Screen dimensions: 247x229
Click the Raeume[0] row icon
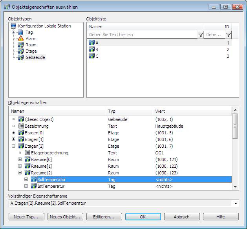tap(27, 159)
